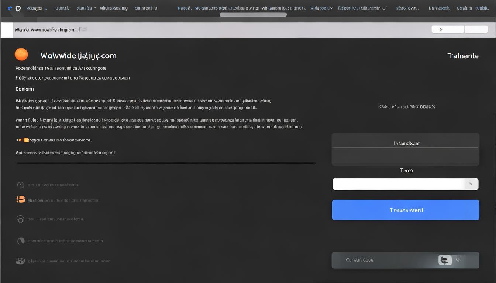Click the fourth gray icon in the lower list
Viewport: 496px width, 283px height.
21,241
